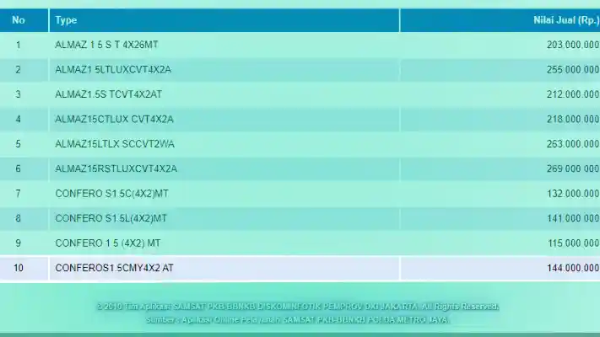Click the ALMAZ15RSTLUXCVT4X2A entry

click(116, 168)
